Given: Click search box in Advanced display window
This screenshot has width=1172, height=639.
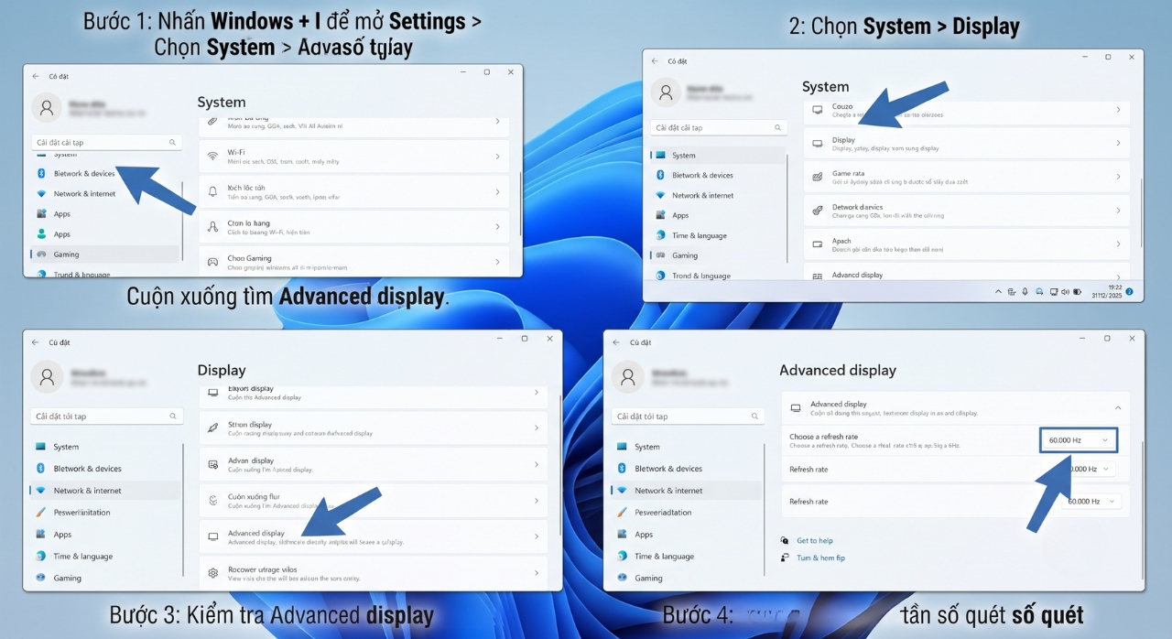Looking at the screenshot, I should coord(687,416).
